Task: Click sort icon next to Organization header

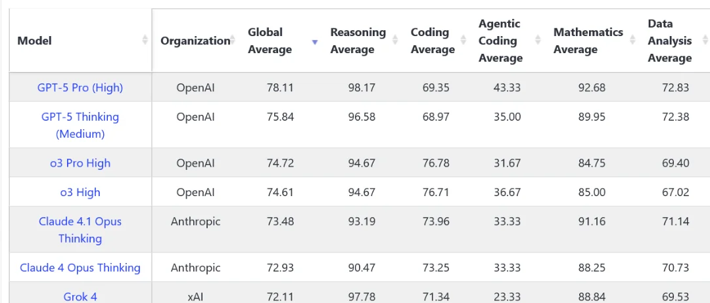Action: [x=233, y=41]
